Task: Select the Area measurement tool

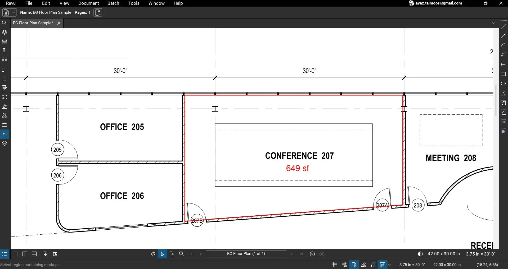Action: pos(503,113)
